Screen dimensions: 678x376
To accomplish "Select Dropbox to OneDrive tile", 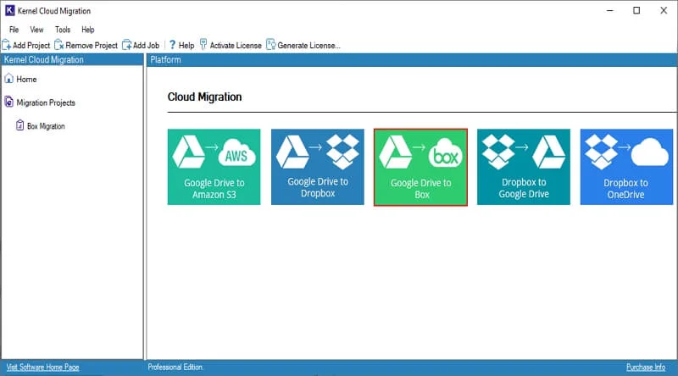I will pos(626,167).
